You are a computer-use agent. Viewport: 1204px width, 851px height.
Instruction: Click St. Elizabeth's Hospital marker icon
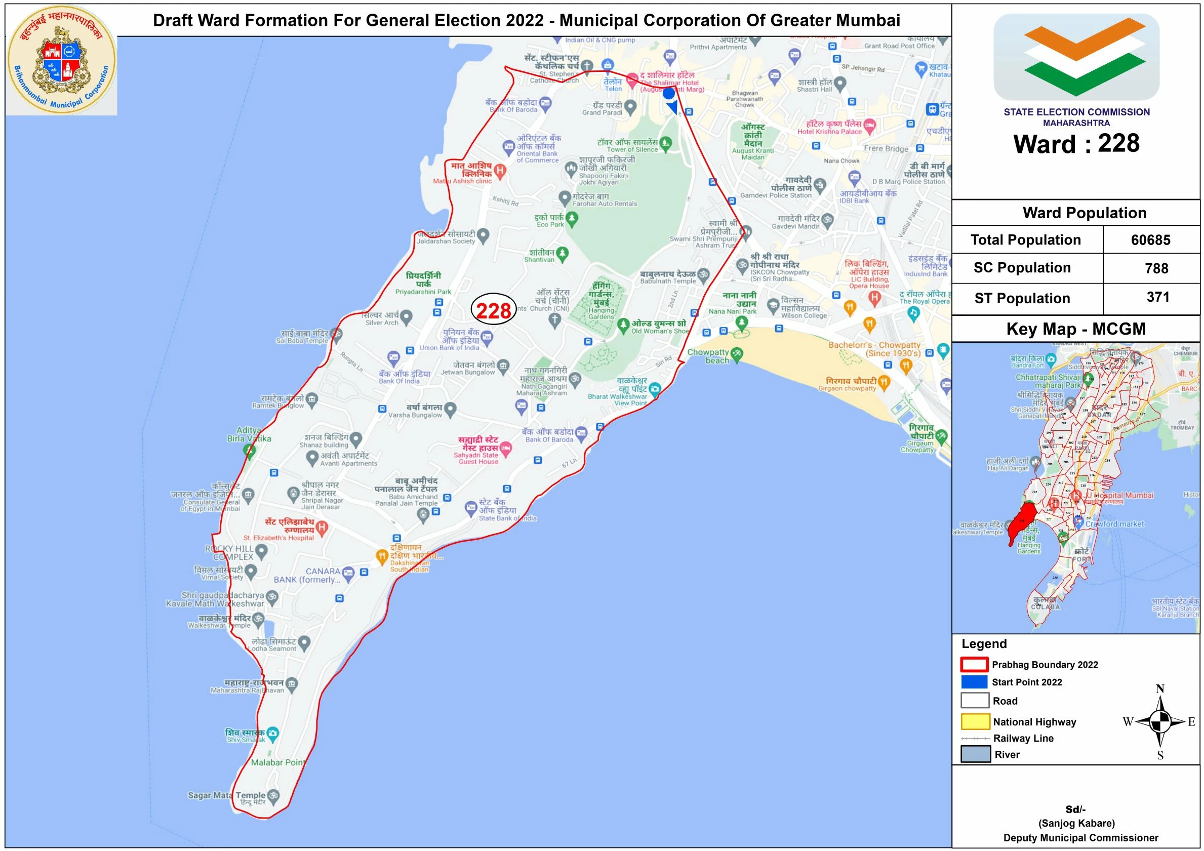coord(322,528)
